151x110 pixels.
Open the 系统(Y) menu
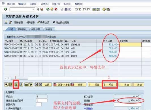point(67,4)
